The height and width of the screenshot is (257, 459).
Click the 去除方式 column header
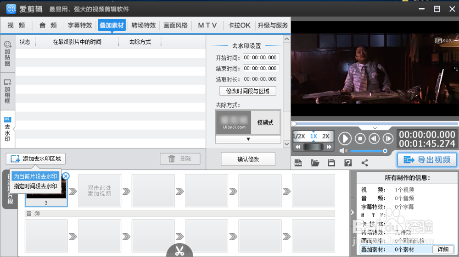pyautogui.click(x=140, y=42)
